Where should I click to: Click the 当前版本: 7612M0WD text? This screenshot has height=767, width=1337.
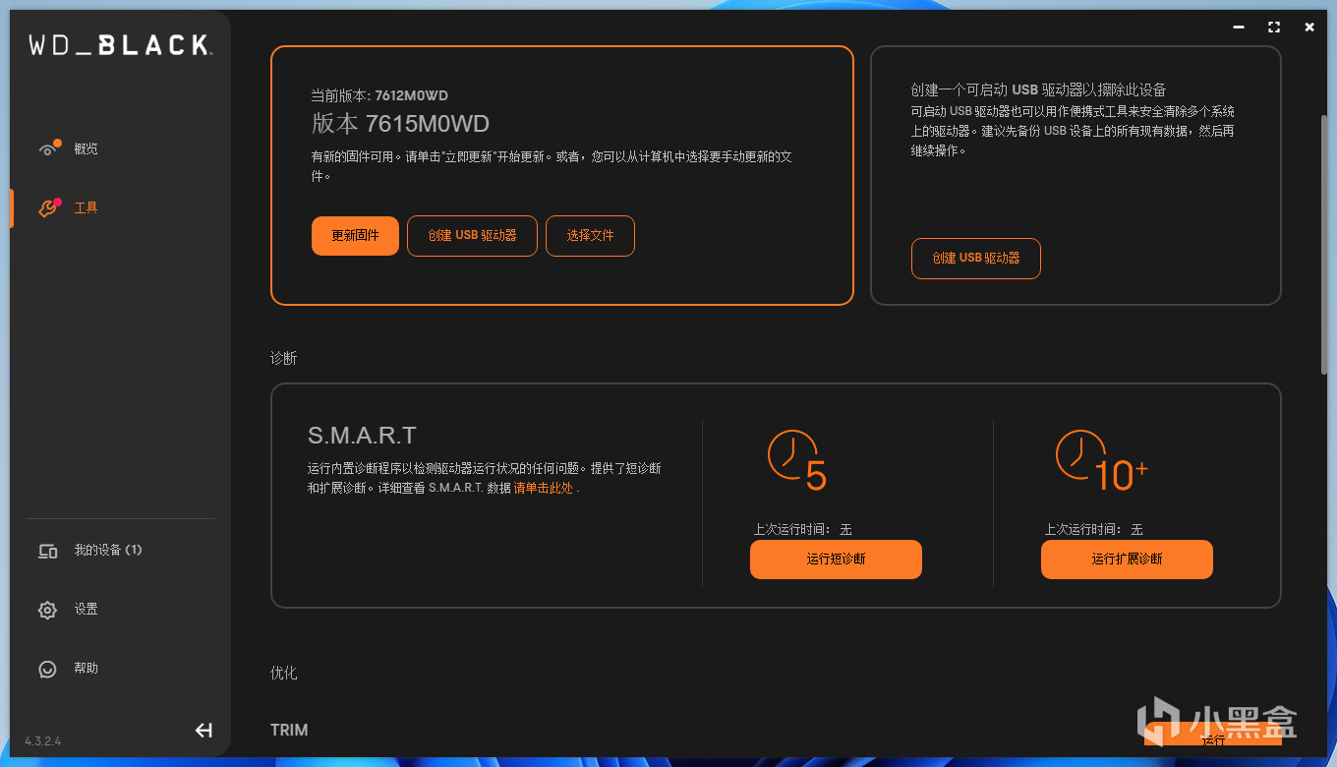tap(379, 95)
